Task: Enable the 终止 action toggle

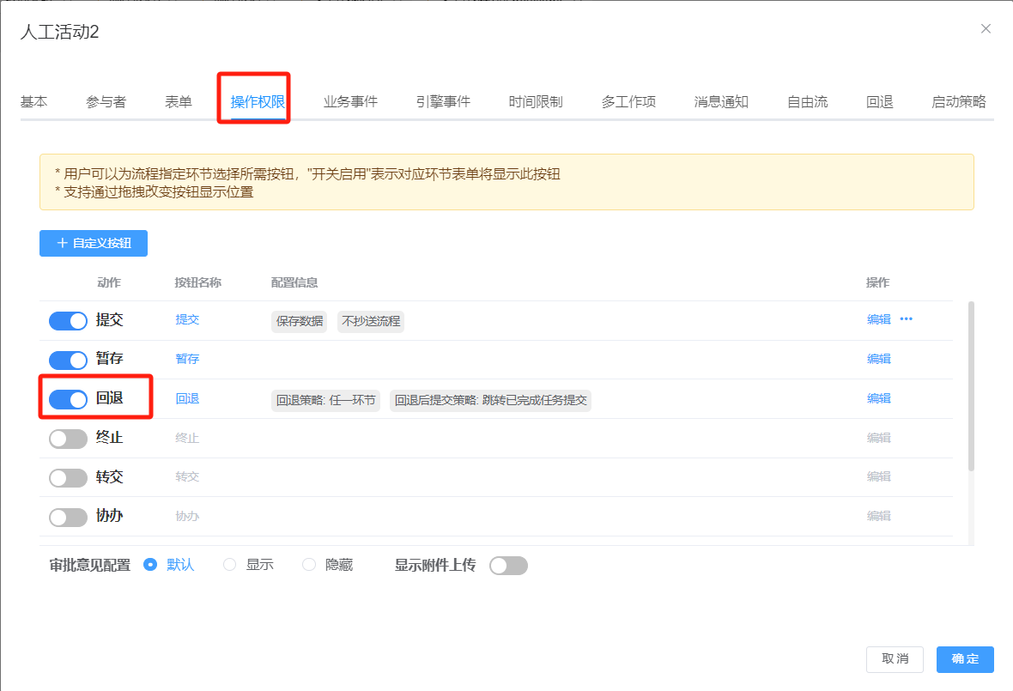Action: tap(68, 439)
